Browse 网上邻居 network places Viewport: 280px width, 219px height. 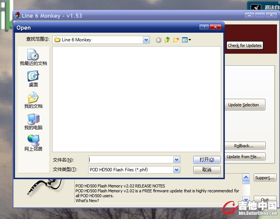[x=33, y=143]
